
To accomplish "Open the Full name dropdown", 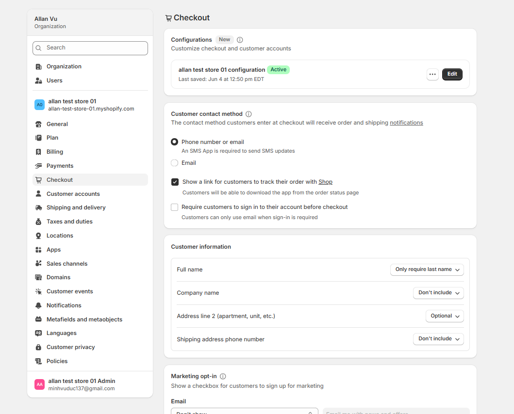I will pos(427,270).
